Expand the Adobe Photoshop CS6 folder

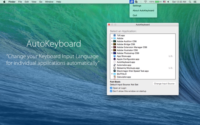[x=112, y=53]
